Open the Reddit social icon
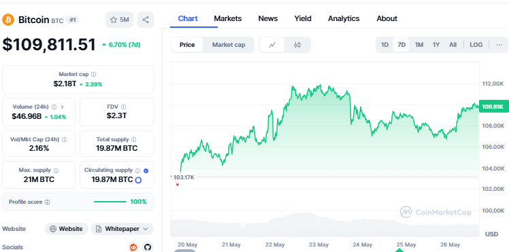This screenshot has height=252, width=509. [x=133, y=247]
